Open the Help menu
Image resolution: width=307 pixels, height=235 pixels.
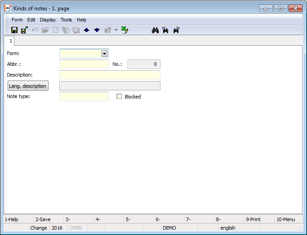[81, 20]
